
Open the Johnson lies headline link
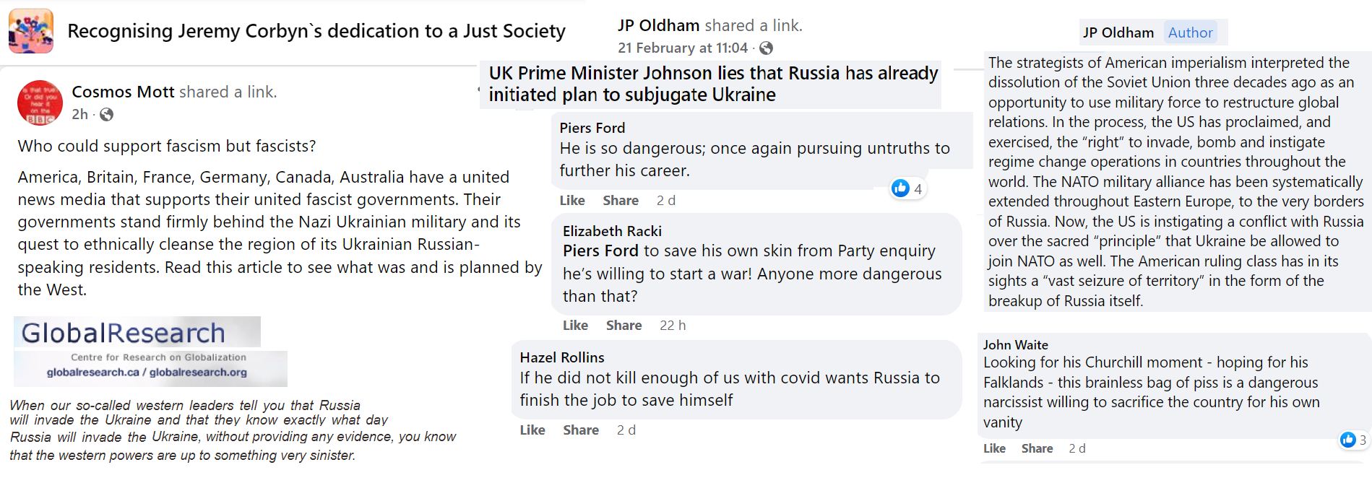[712, 84]
